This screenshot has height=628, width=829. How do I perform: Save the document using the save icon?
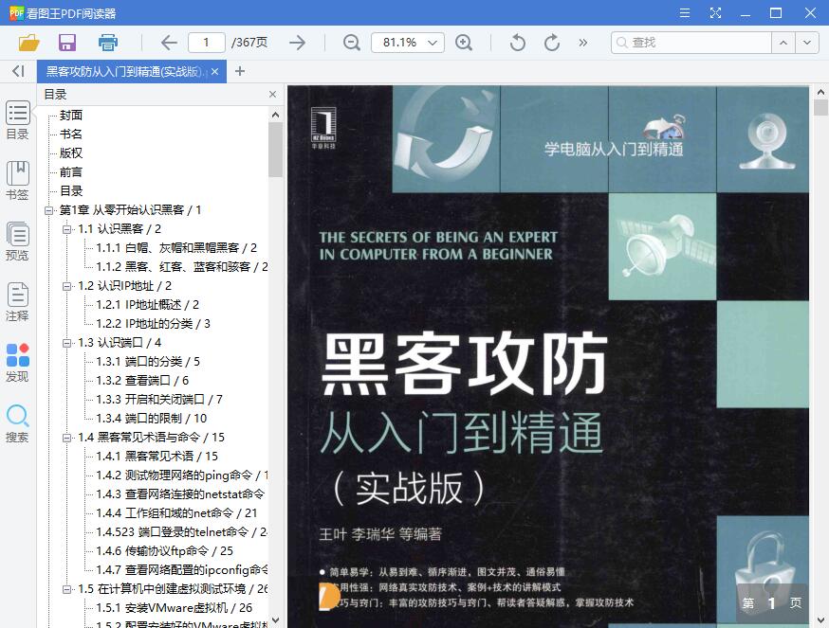tap(66, 43)
